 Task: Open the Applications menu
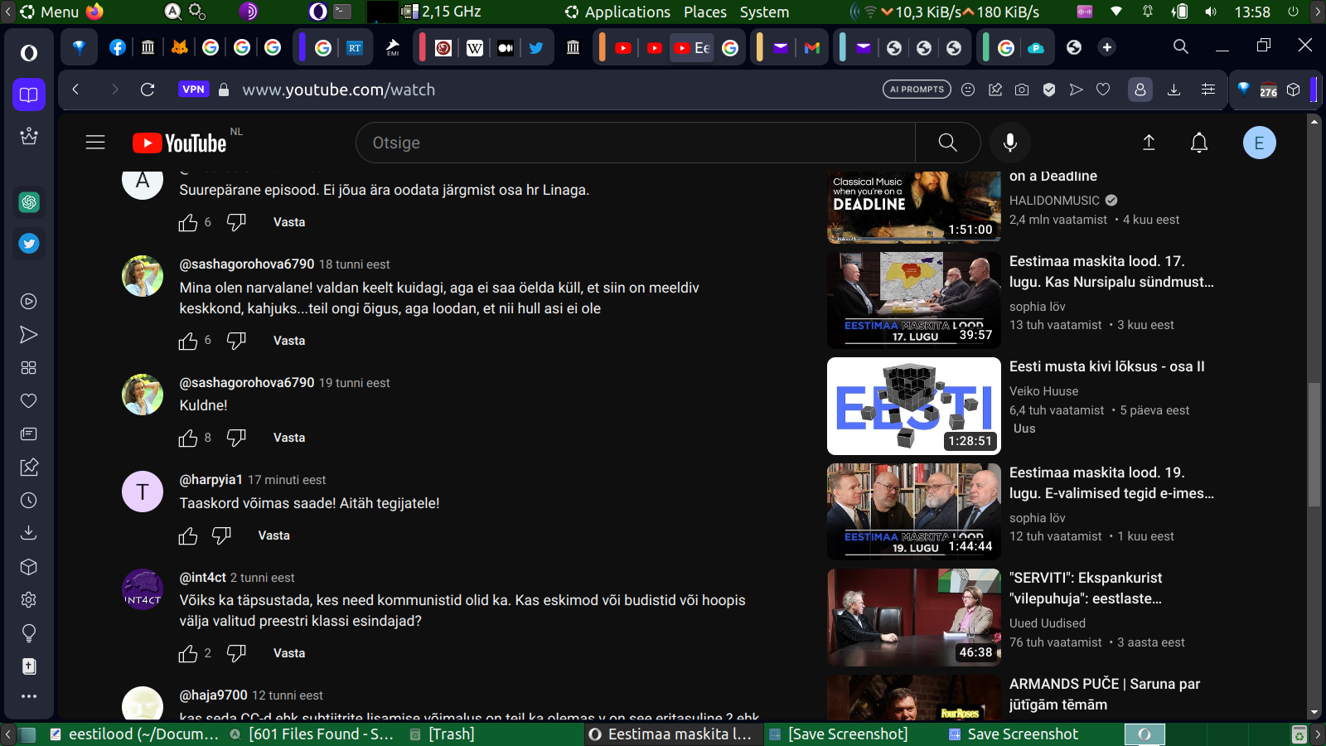click(x=617, y=12)
